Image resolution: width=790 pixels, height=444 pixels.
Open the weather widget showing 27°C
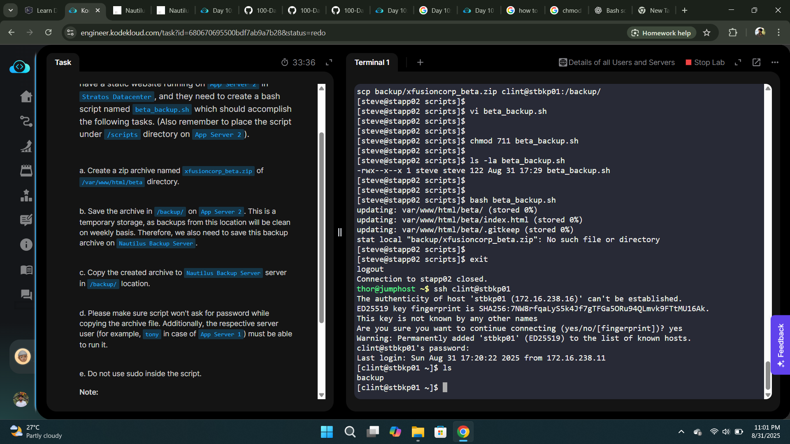click(x=36, y=432)
